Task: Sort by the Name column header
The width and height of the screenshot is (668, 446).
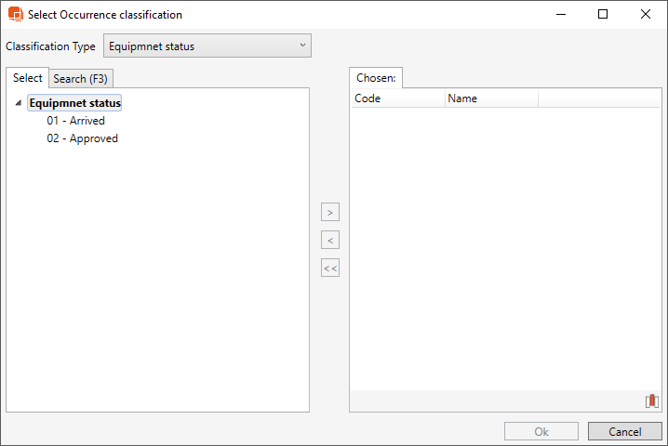Action: (490, 98)
